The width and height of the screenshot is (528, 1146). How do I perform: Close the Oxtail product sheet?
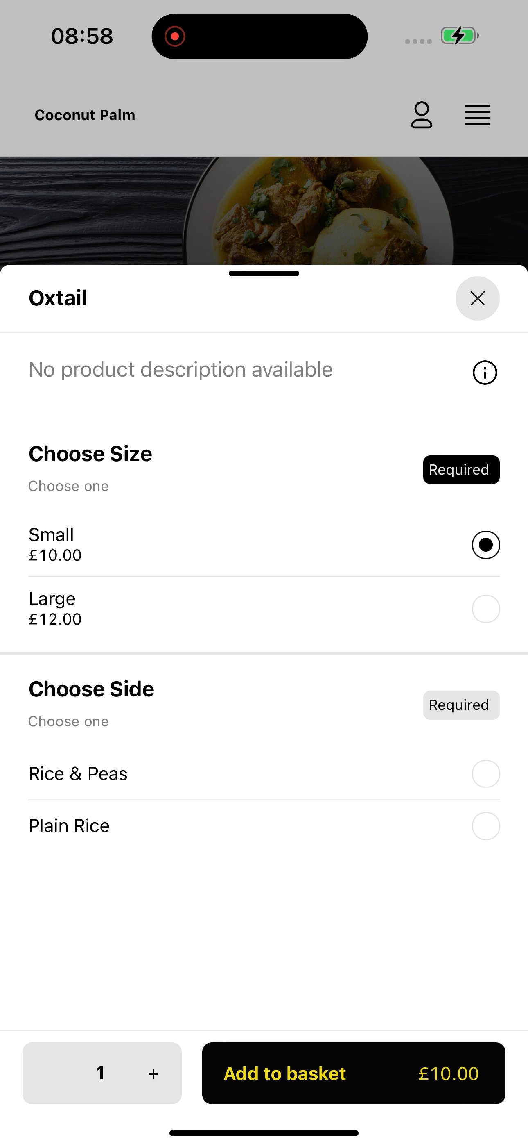(x=477, y=298)
